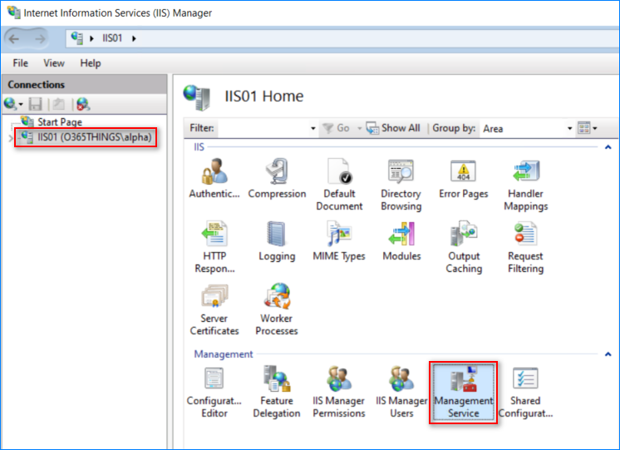Expand the IIS01 server tree node
This screenshot has width=620, height=450.
point(10,138)
